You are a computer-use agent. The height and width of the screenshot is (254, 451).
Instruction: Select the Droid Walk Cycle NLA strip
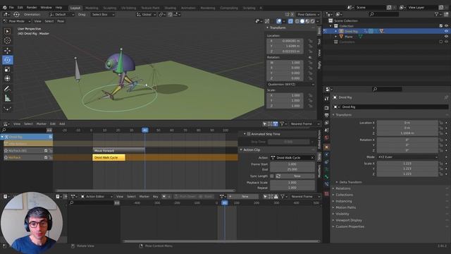point(109,157)
